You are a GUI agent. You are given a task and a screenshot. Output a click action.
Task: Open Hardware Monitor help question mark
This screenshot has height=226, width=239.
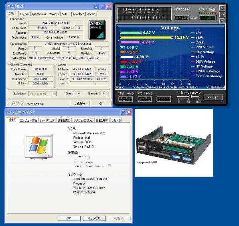click(222, 21)
